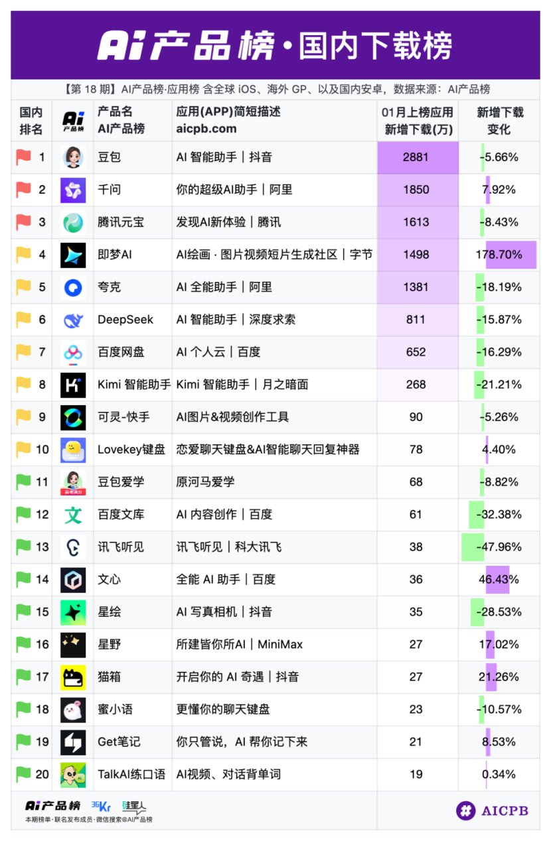Click the 猫箱 yellow app icon
Viewport: 551px width, 841px height.
tap(73, 677)
